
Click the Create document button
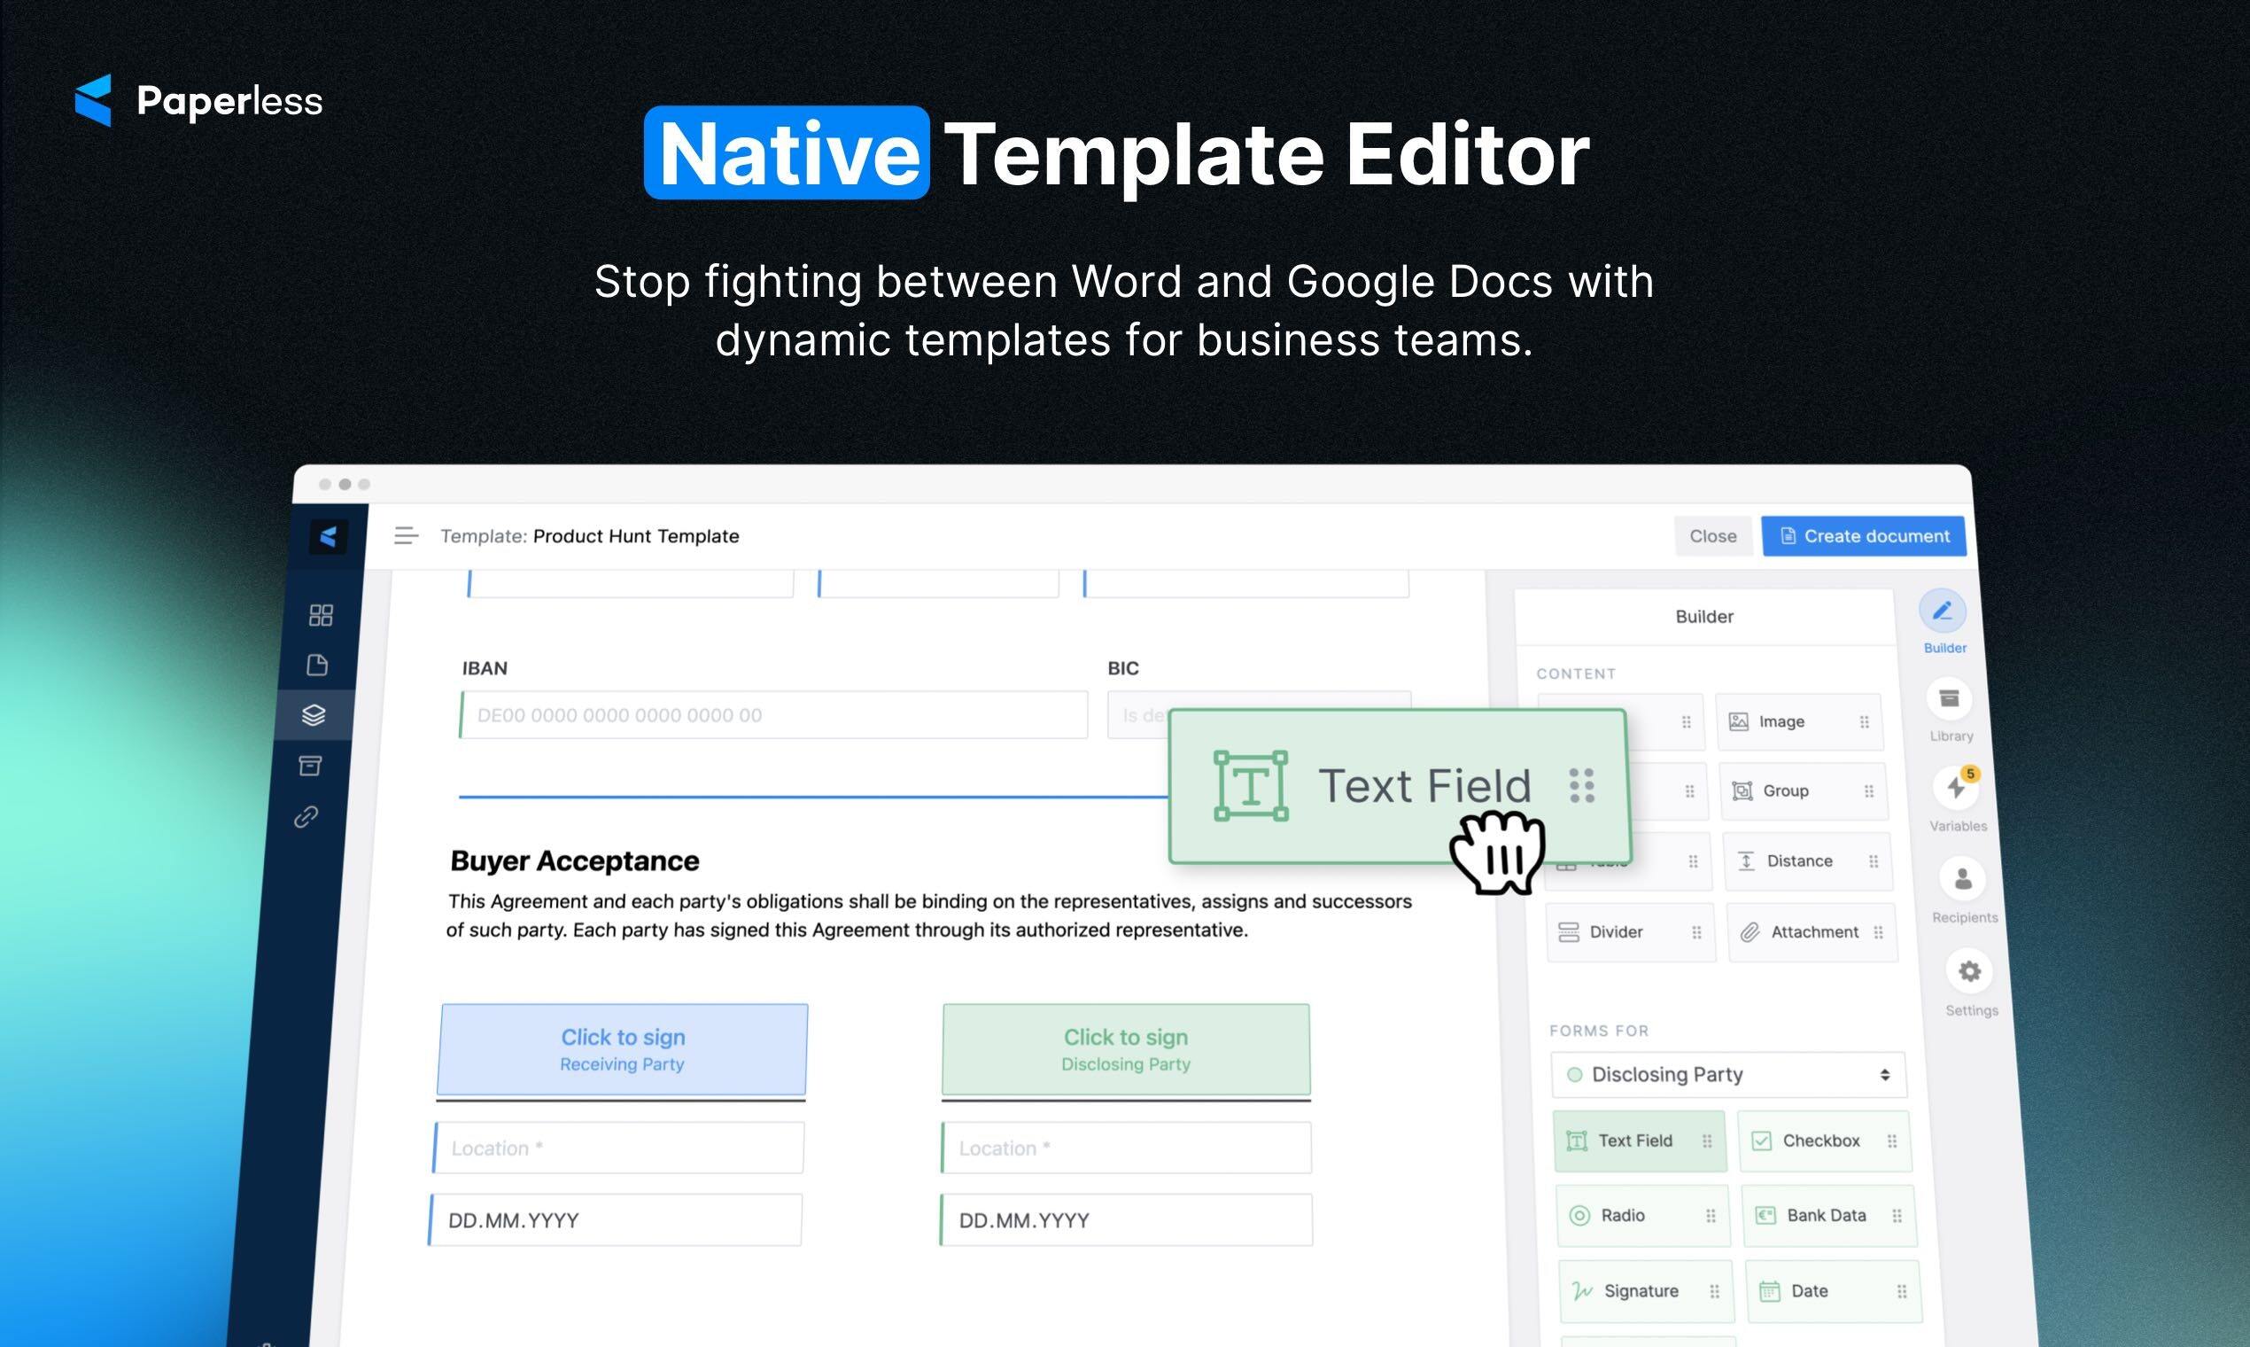click(x=1865, y=536)
